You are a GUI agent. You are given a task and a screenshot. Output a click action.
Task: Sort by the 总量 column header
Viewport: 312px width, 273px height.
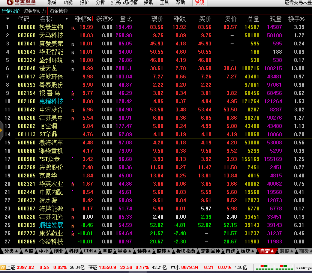(x=253, y=19)
